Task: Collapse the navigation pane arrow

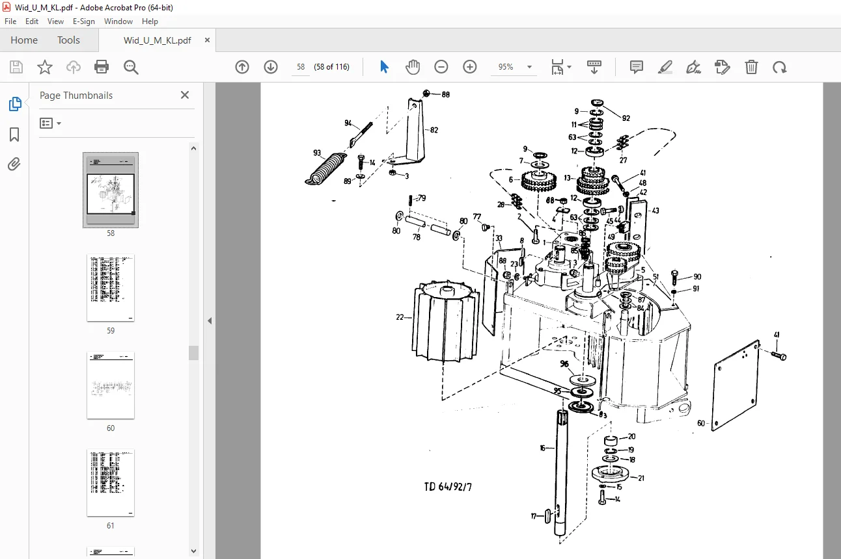Action: tap(210, 320)
